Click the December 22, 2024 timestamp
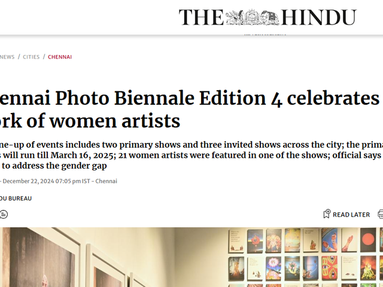Viewport: 383px width, 287px height. click(x=42, y=181)
